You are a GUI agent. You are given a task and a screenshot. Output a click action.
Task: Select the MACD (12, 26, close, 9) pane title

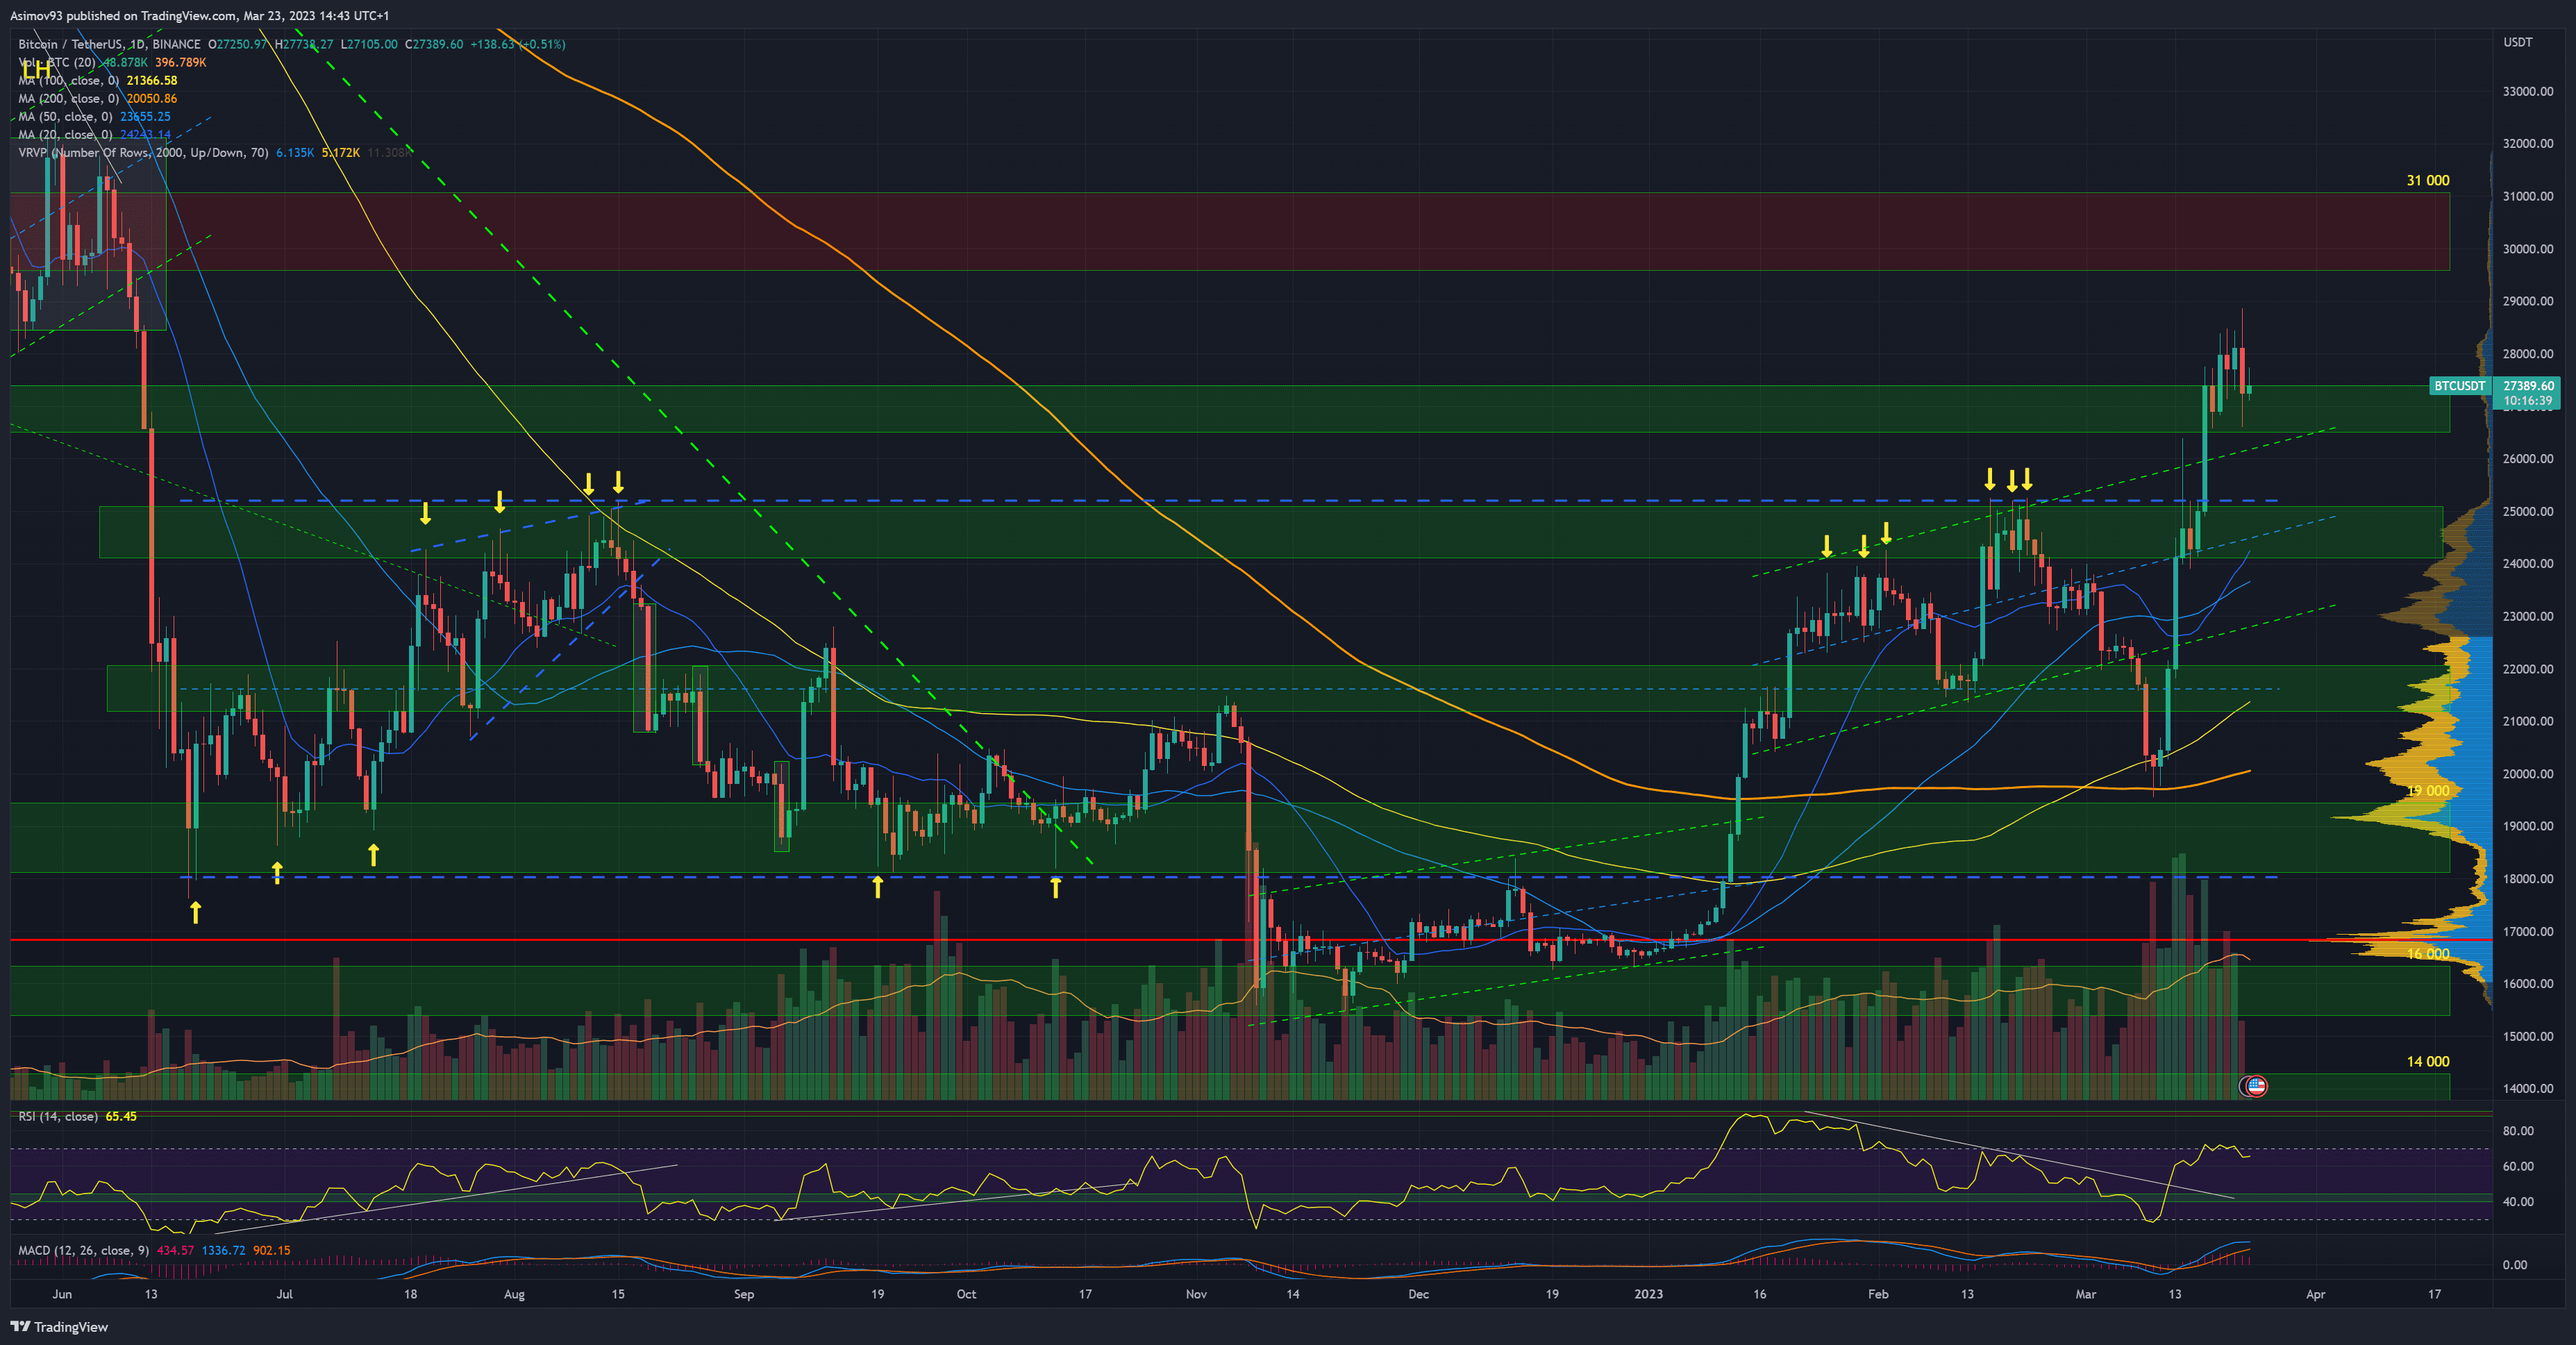pos(84,1250)
